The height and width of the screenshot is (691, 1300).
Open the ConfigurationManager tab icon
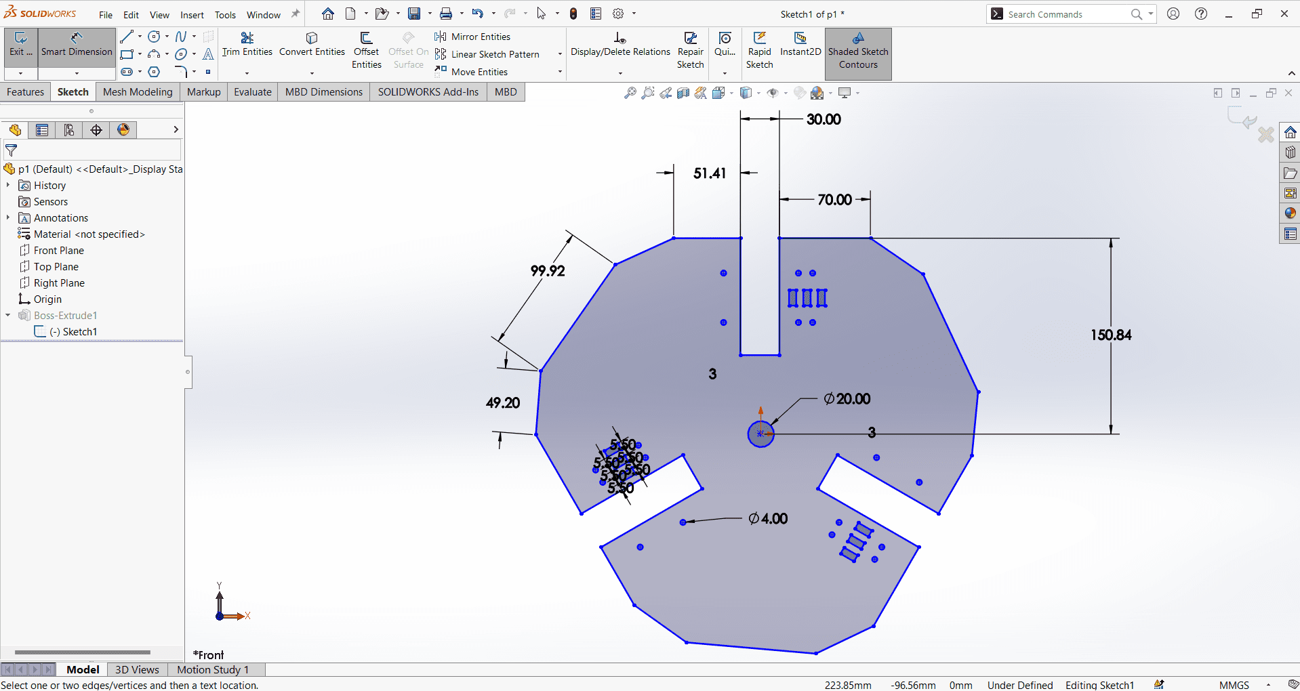(69, 130)
